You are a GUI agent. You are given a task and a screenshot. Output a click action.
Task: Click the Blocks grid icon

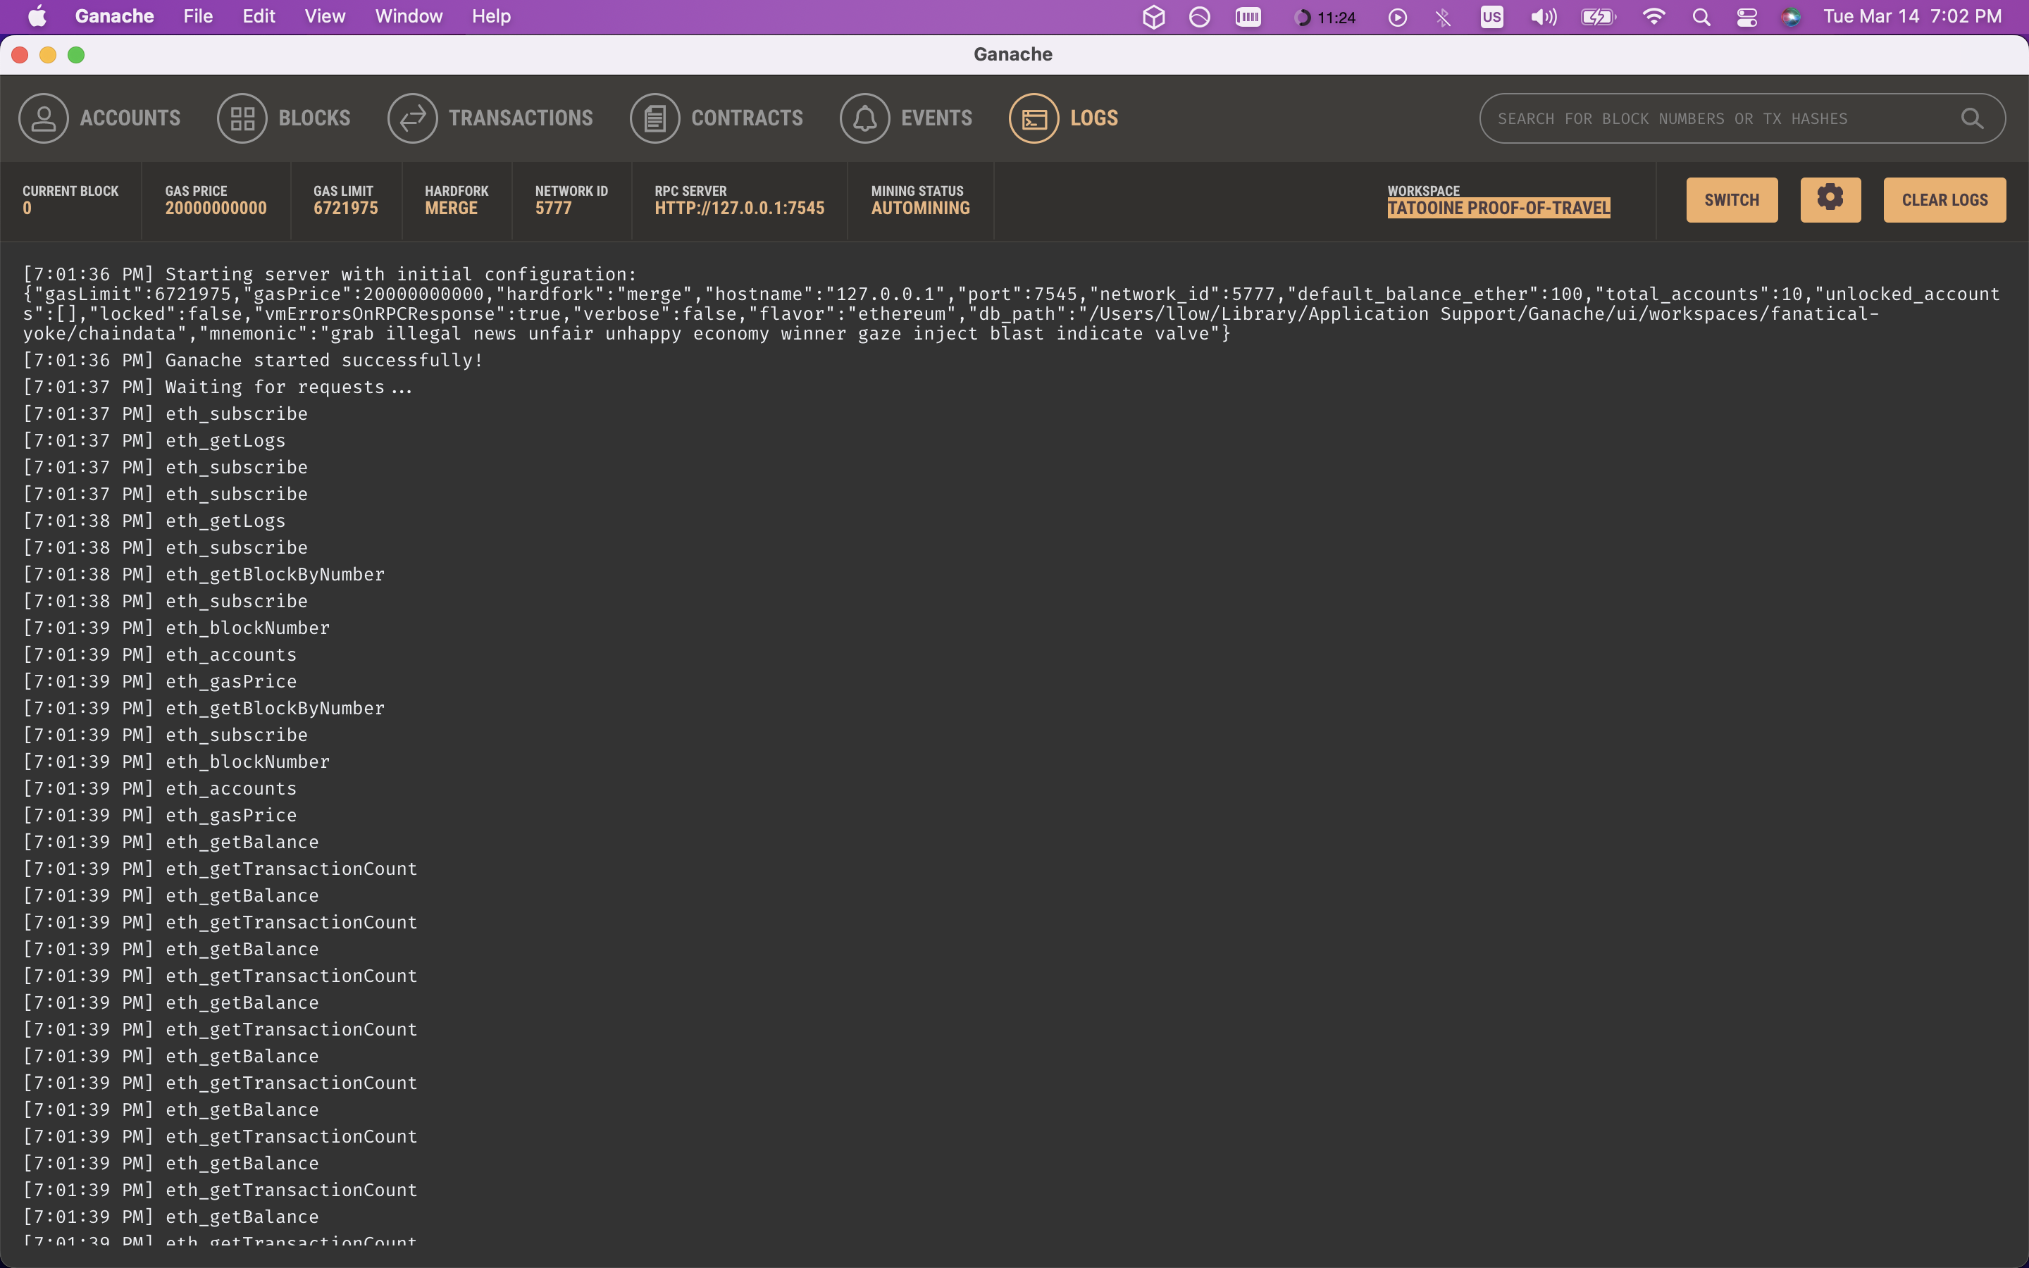(x=242, y=118)
